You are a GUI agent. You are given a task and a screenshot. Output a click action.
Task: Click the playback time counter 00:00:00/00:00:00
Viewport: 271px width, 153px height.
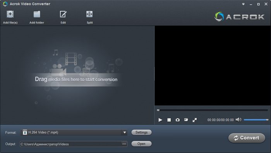coord(221,120)
